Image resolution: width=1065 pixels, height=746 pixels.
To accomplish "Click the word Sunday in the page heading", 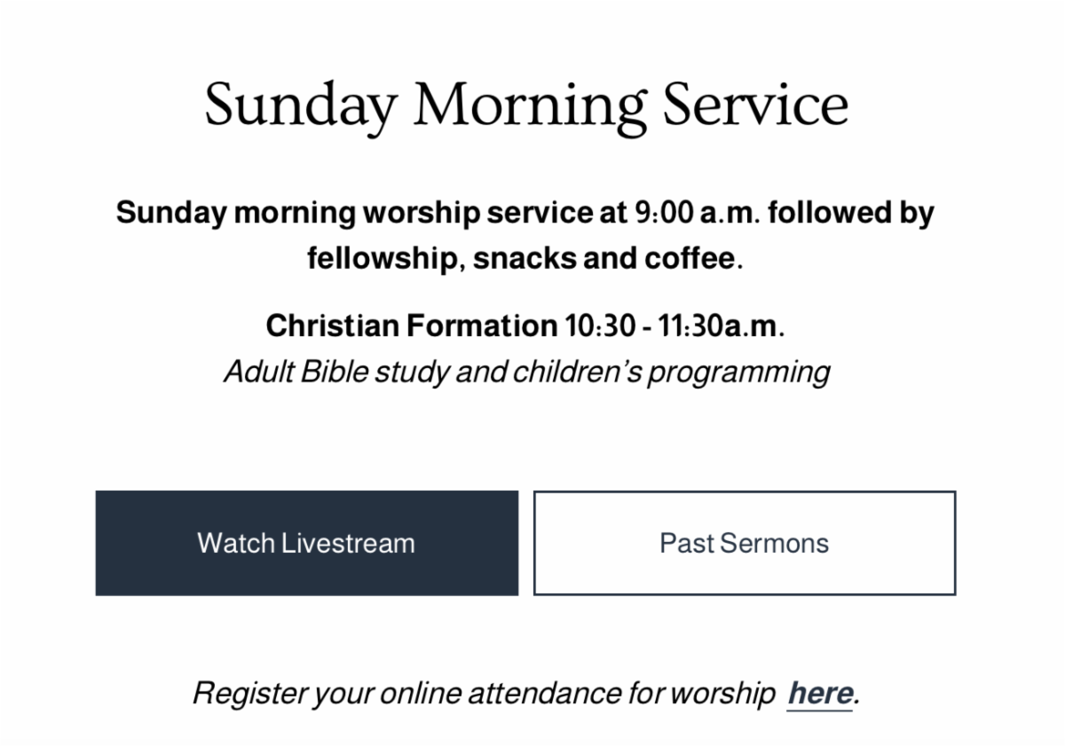I will tap(301, 106).
